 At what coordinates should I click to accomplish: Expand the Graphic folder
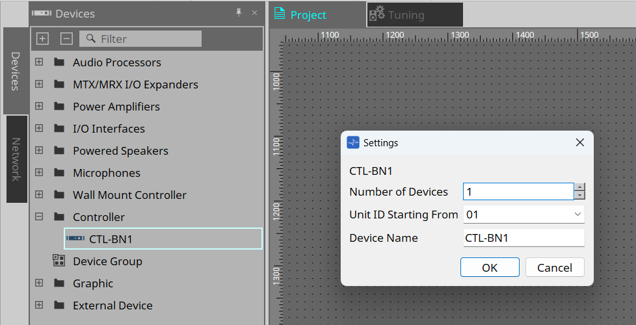[39, 283]
